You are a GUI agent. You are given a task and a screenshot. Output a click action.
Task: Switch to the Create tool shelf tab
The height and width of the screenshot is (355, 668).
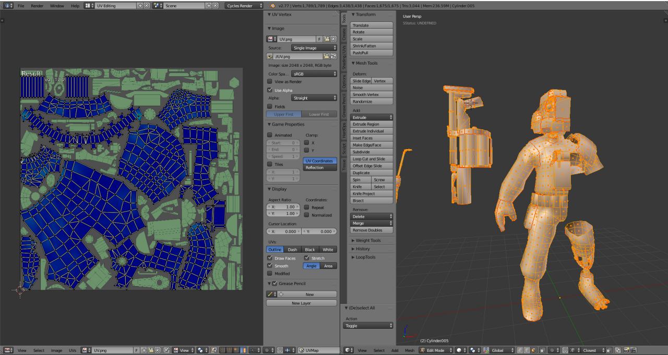click(344, 34)
